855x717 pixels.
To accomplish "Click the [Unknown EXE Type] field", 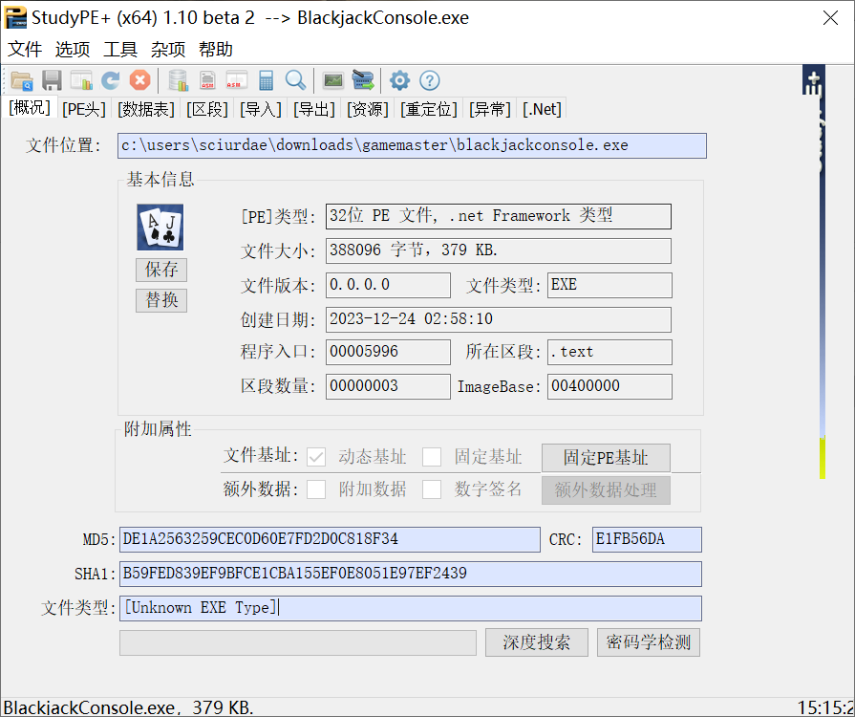I will coord(411,608).
